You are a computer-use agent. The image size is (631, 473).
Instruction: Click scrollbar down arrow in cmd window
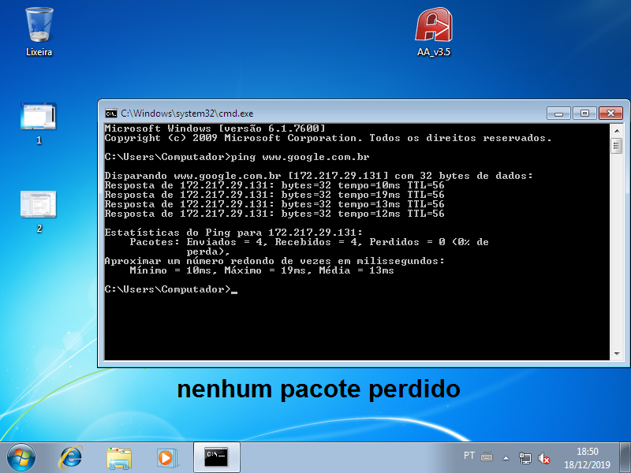(617, 354)
